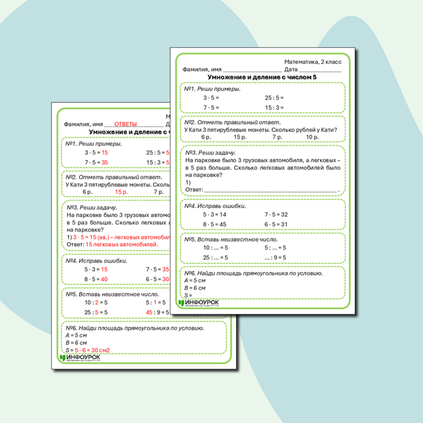Click the title 'Умножение и деление с числом 5'
The image size is (423, 423).
pos(263,78)
